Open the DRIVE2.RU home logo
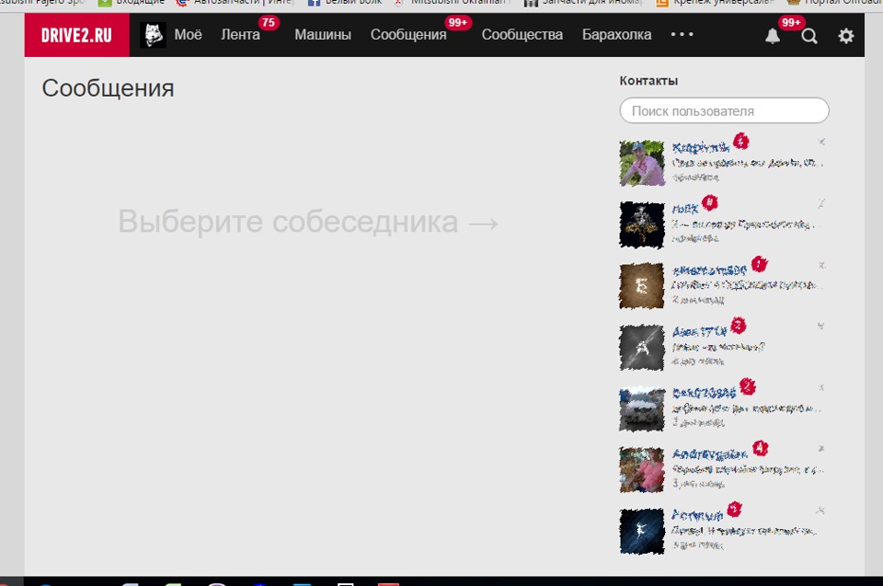This screenshot has width=883, height=586. coord(76,35)
